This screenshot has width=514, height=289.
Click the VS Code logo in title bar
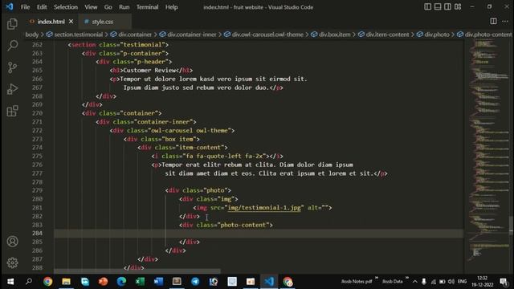(9, 6)
